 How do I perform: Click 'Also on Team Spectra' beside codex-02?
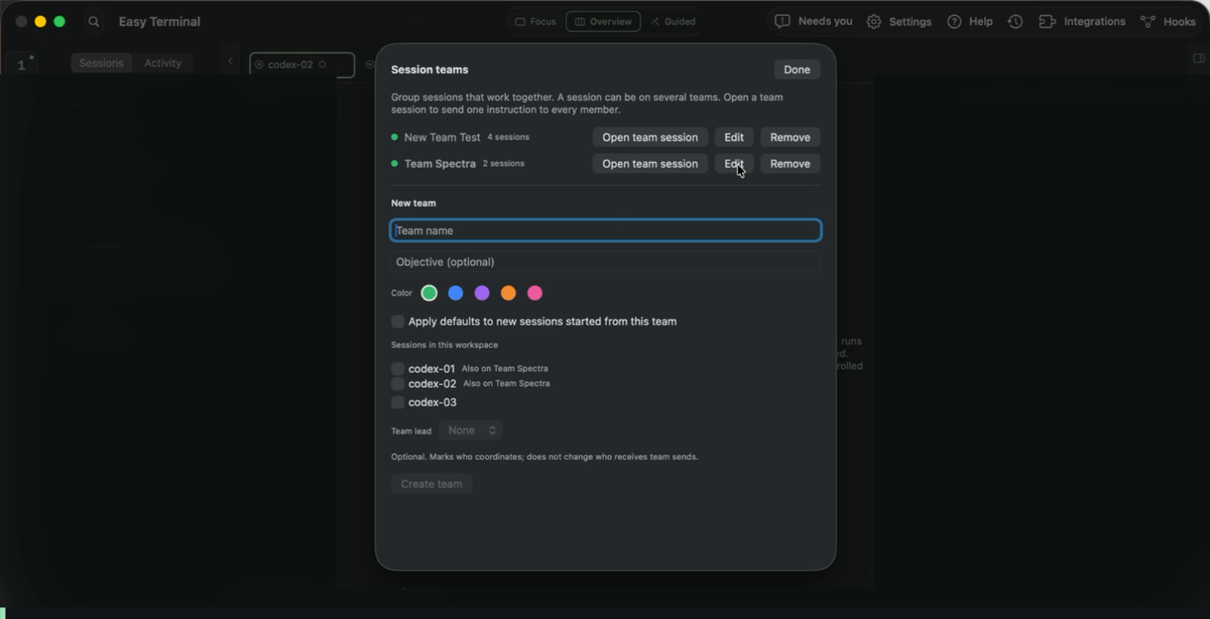[507, 384]
